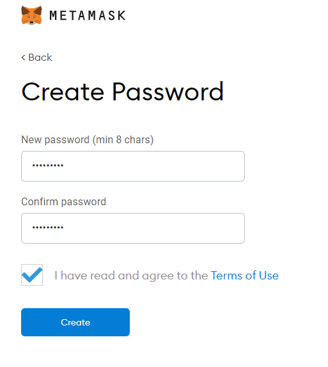Click the left chevron beside Back
328x367 pixels.
click(x=23, y=58)
